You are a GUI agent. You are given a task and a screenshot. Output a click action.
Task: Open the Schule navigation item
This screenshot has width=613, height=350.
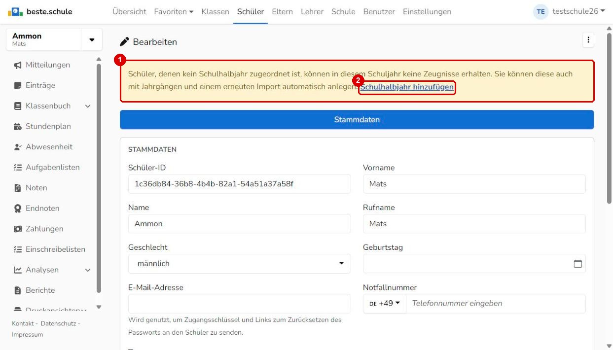(x=343, y=11)
